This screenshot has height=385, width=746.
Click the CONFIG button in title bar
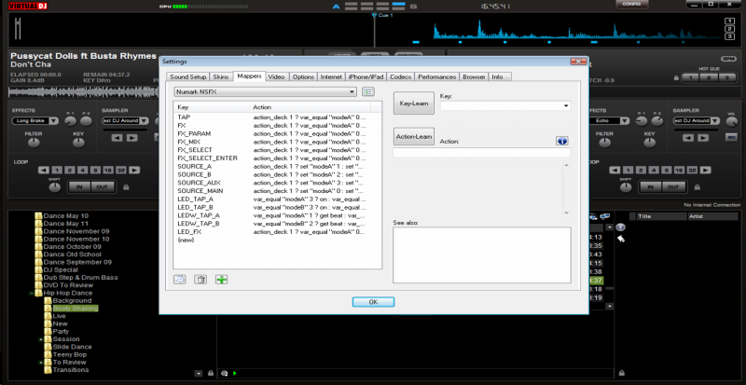(632, 5)
